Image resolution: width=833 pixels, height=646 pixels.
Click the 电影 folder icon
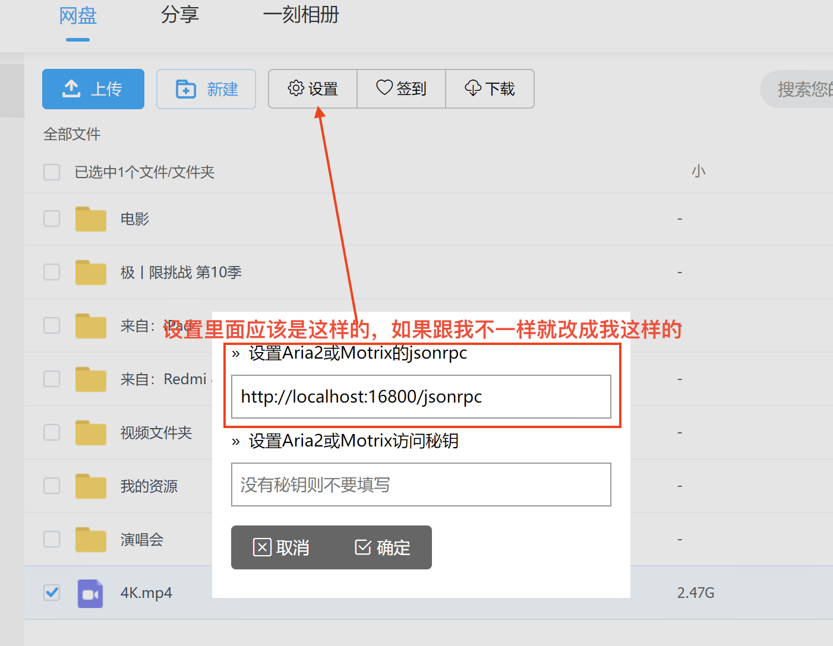pos(91,218)
